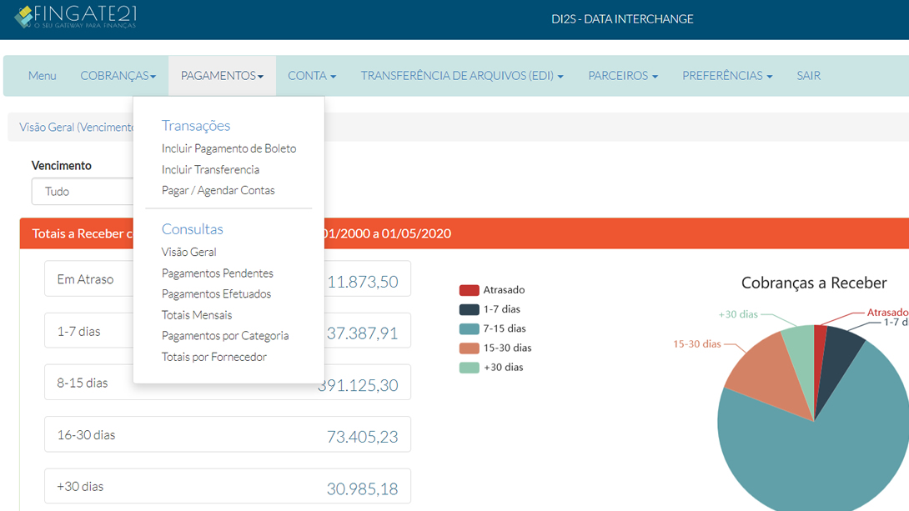Open Transferência de Arquivos (EDI) menu

(x=461, y=76)
